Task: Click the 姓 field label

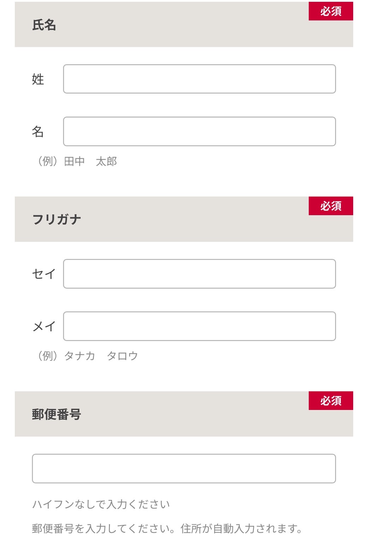Action: click(x=38, y=79)
